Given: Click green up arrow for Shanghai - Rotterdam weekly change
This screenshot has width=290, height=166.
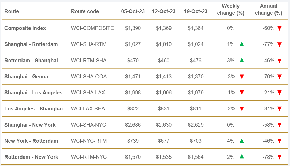Looking at the screenshot, I should [242, 44].
